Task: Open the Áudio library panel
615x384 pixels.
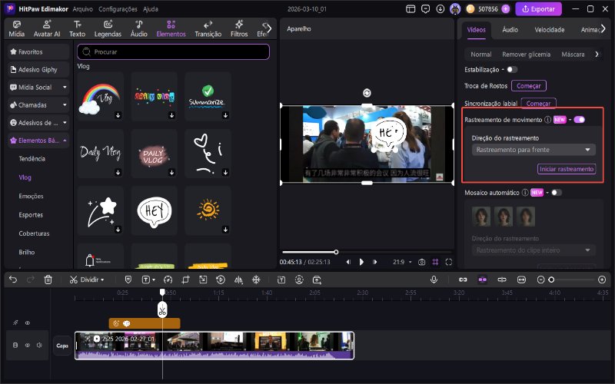Action: click(139, 29)
